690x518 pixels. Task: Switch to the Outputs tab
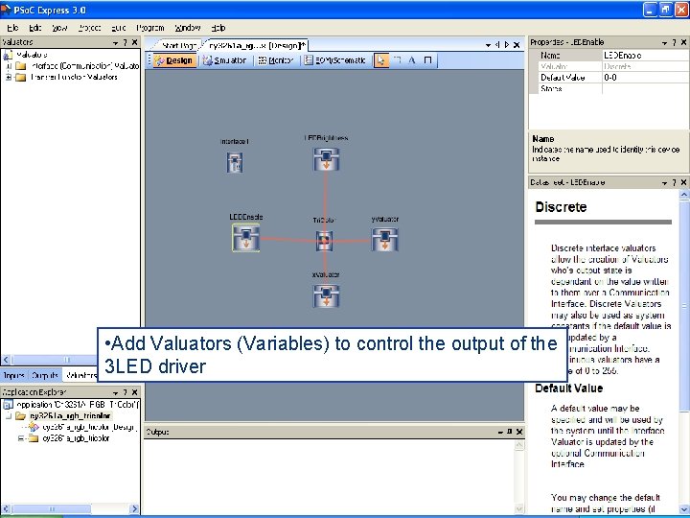point(45,375)
